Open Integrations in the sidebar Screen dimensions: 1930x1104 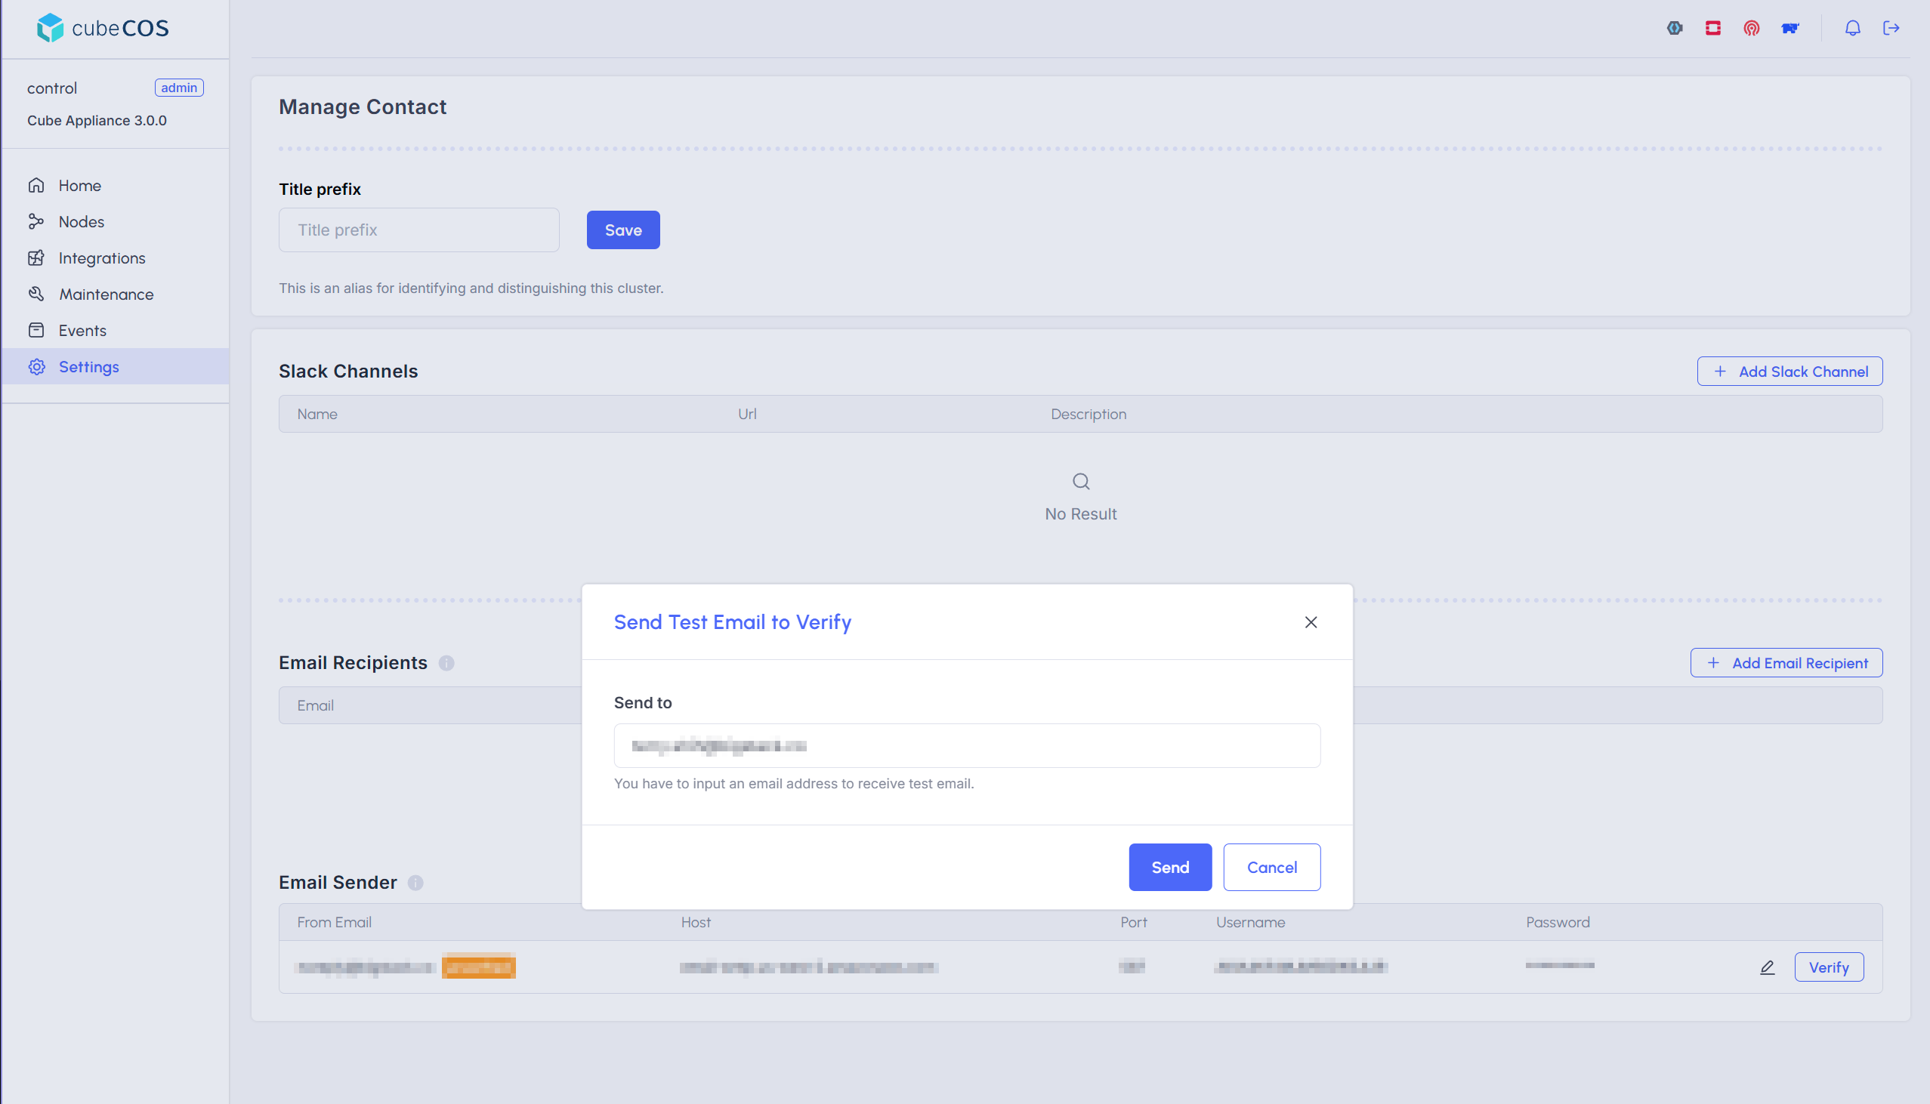116,257
